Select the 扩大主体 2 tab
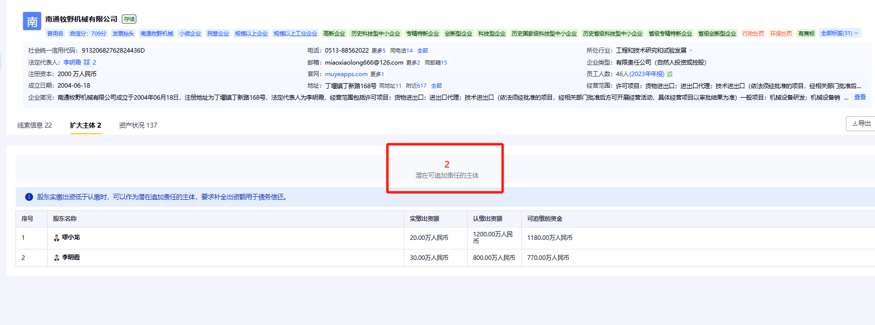This screenshot has height=325, width=875. pos(85,125)
